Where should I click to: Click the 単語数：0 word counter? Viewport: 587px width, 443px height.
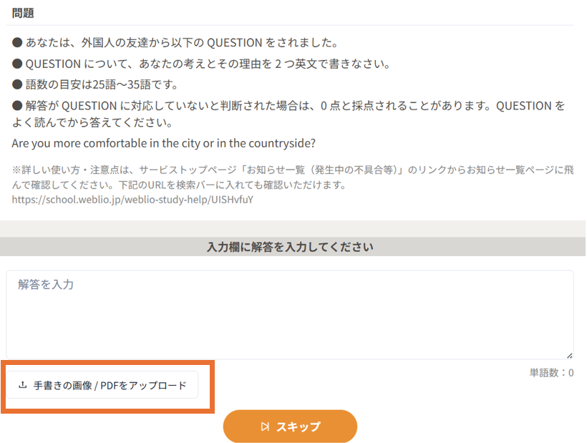click(551, 372)
